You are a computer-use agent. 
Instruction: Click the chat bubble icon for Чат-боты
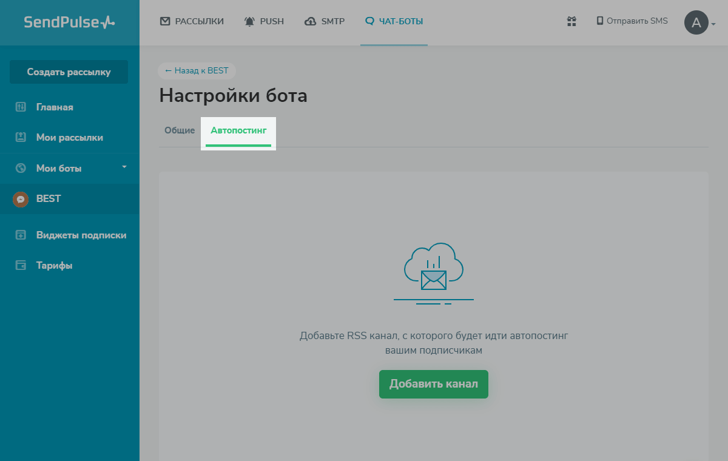369,21
